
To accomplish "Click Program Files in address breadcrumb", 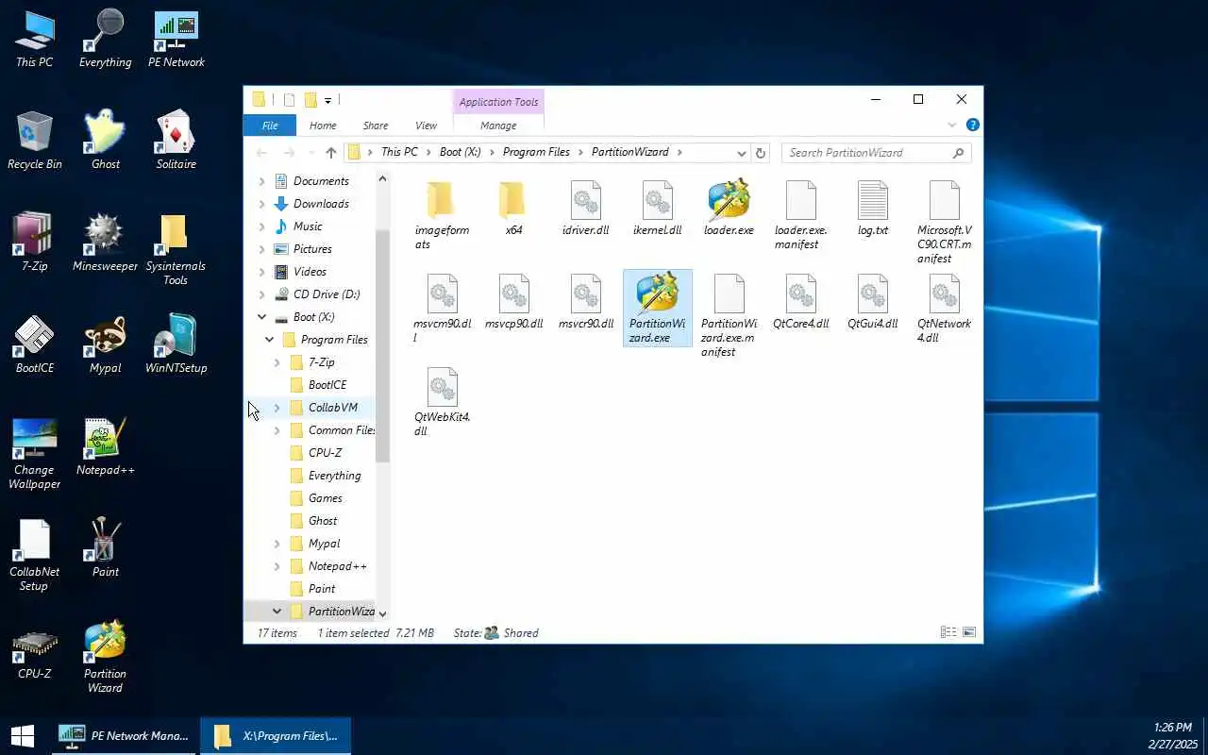I will 536,152.
